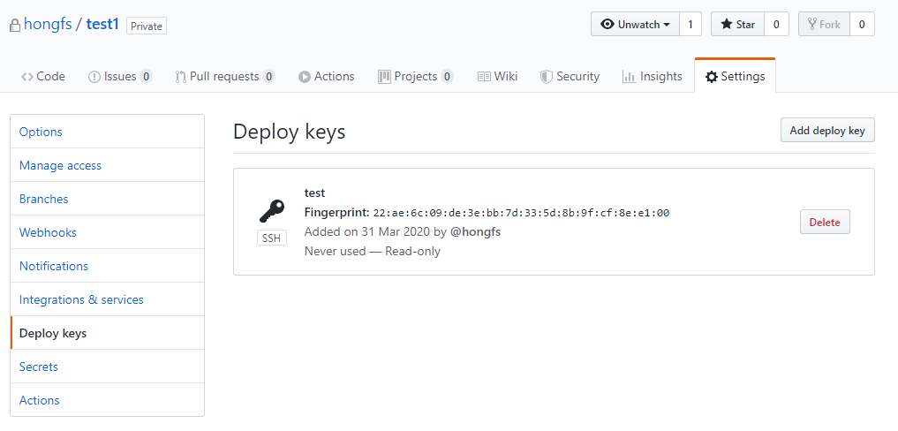
Task: Click the Projects count badge
Action: point(448,76)
